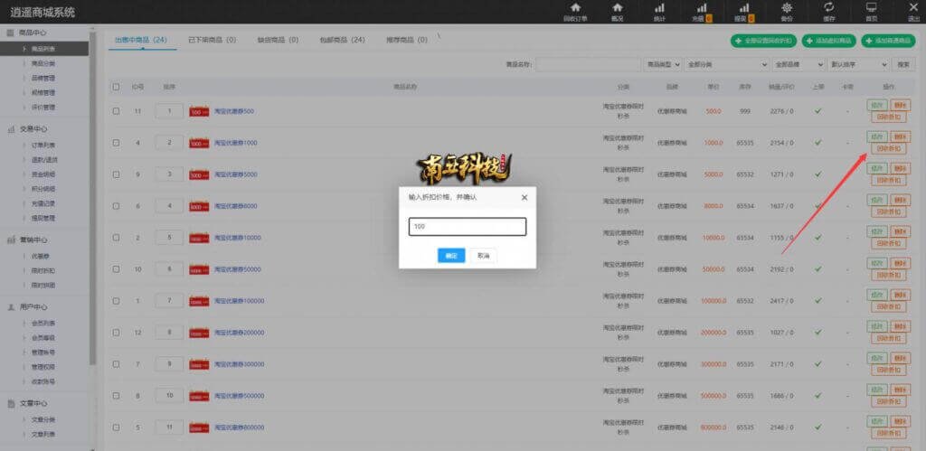Viewport: 926px width, 451px height.
Task: Open the 备份 gear icon
Action: 786,8
